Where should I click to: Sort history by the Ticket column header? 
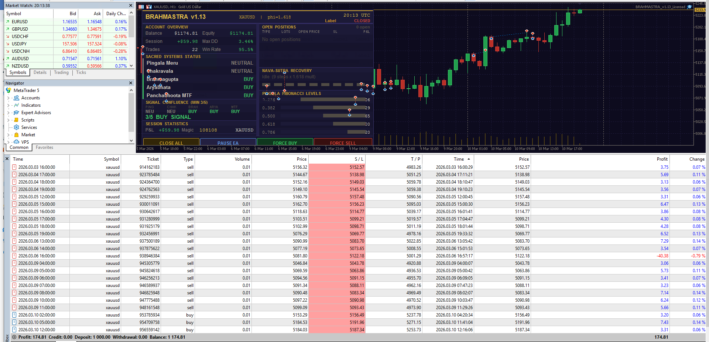(141, 159)
